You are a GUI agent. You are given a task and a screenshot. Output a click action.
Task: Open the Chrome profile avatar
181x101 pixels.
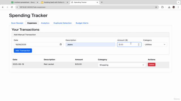174,7
